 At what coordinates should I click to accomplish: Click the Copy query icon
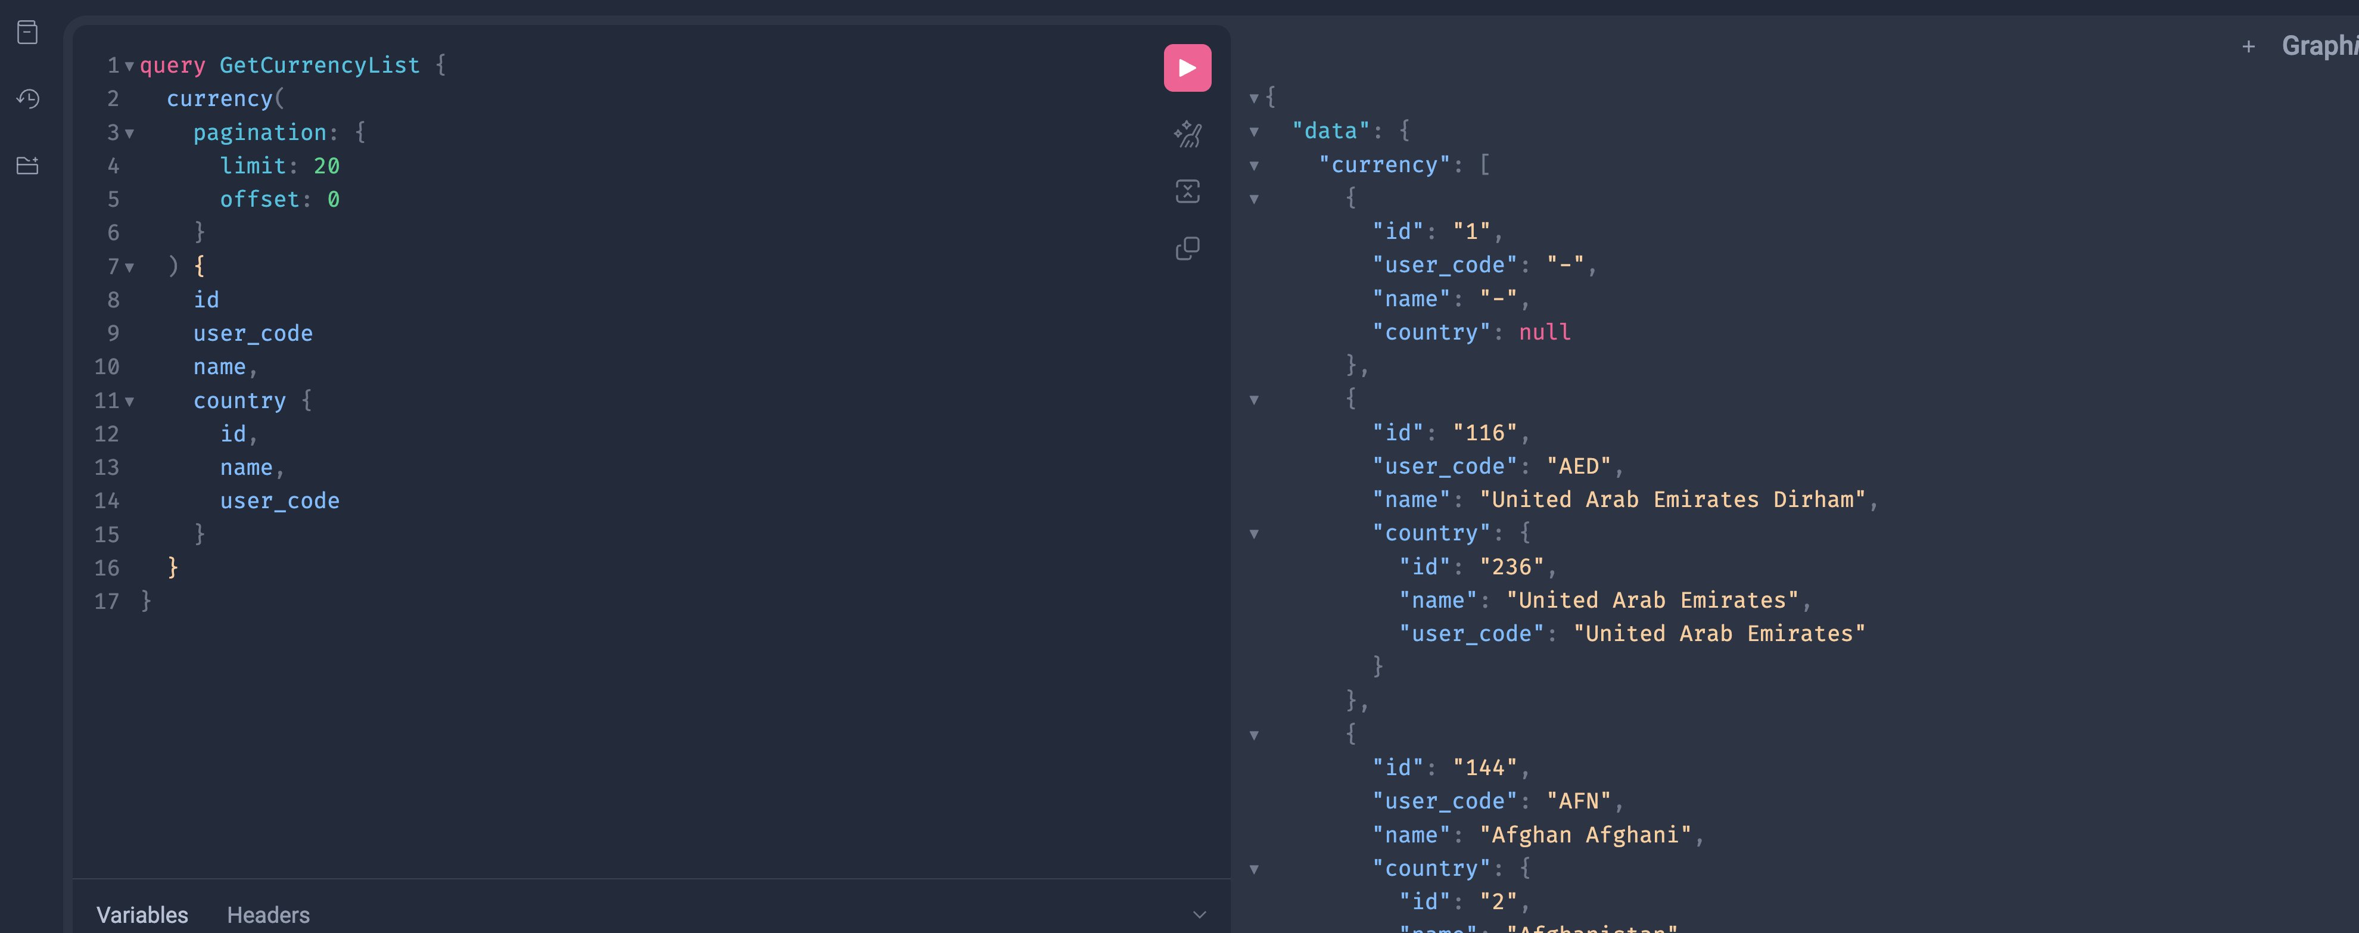pyautogui.click(x=1187, y=248)
